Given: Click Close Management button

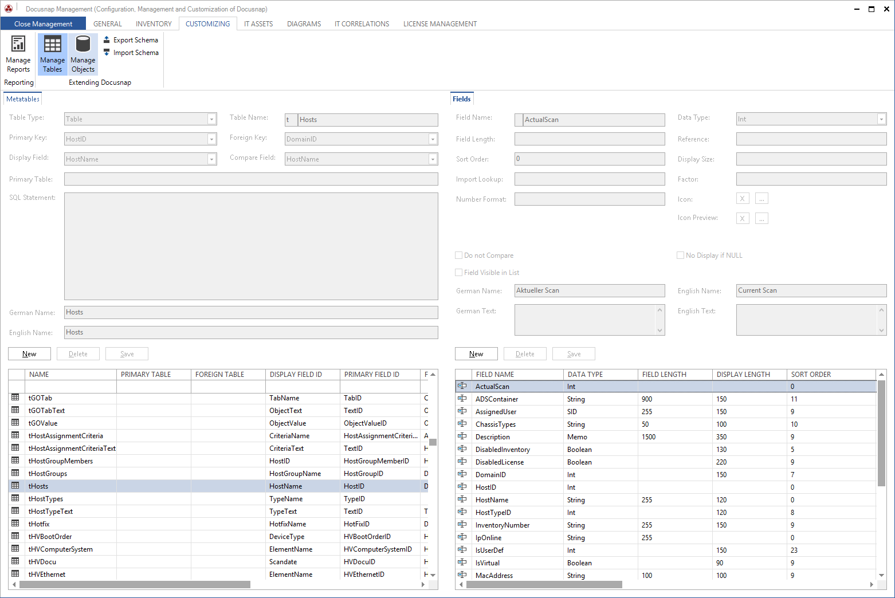Looking at the screenshot, I should tap(43, 23).
